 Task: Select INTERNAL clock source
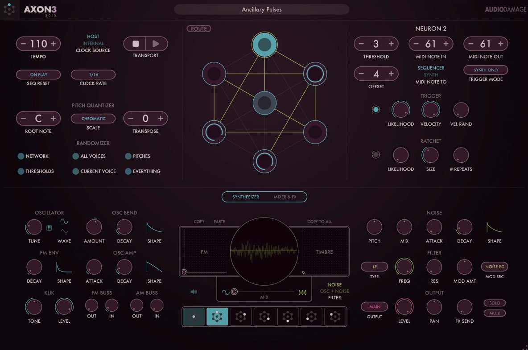93,43
